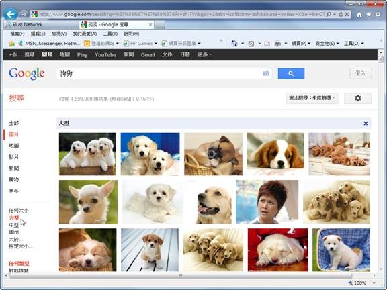Dismiss the 大型 size filter with X
387x290 pixels.
(365, 123)
